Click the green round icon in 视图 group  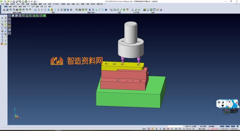pyautogui.click(x=124, y=10)
